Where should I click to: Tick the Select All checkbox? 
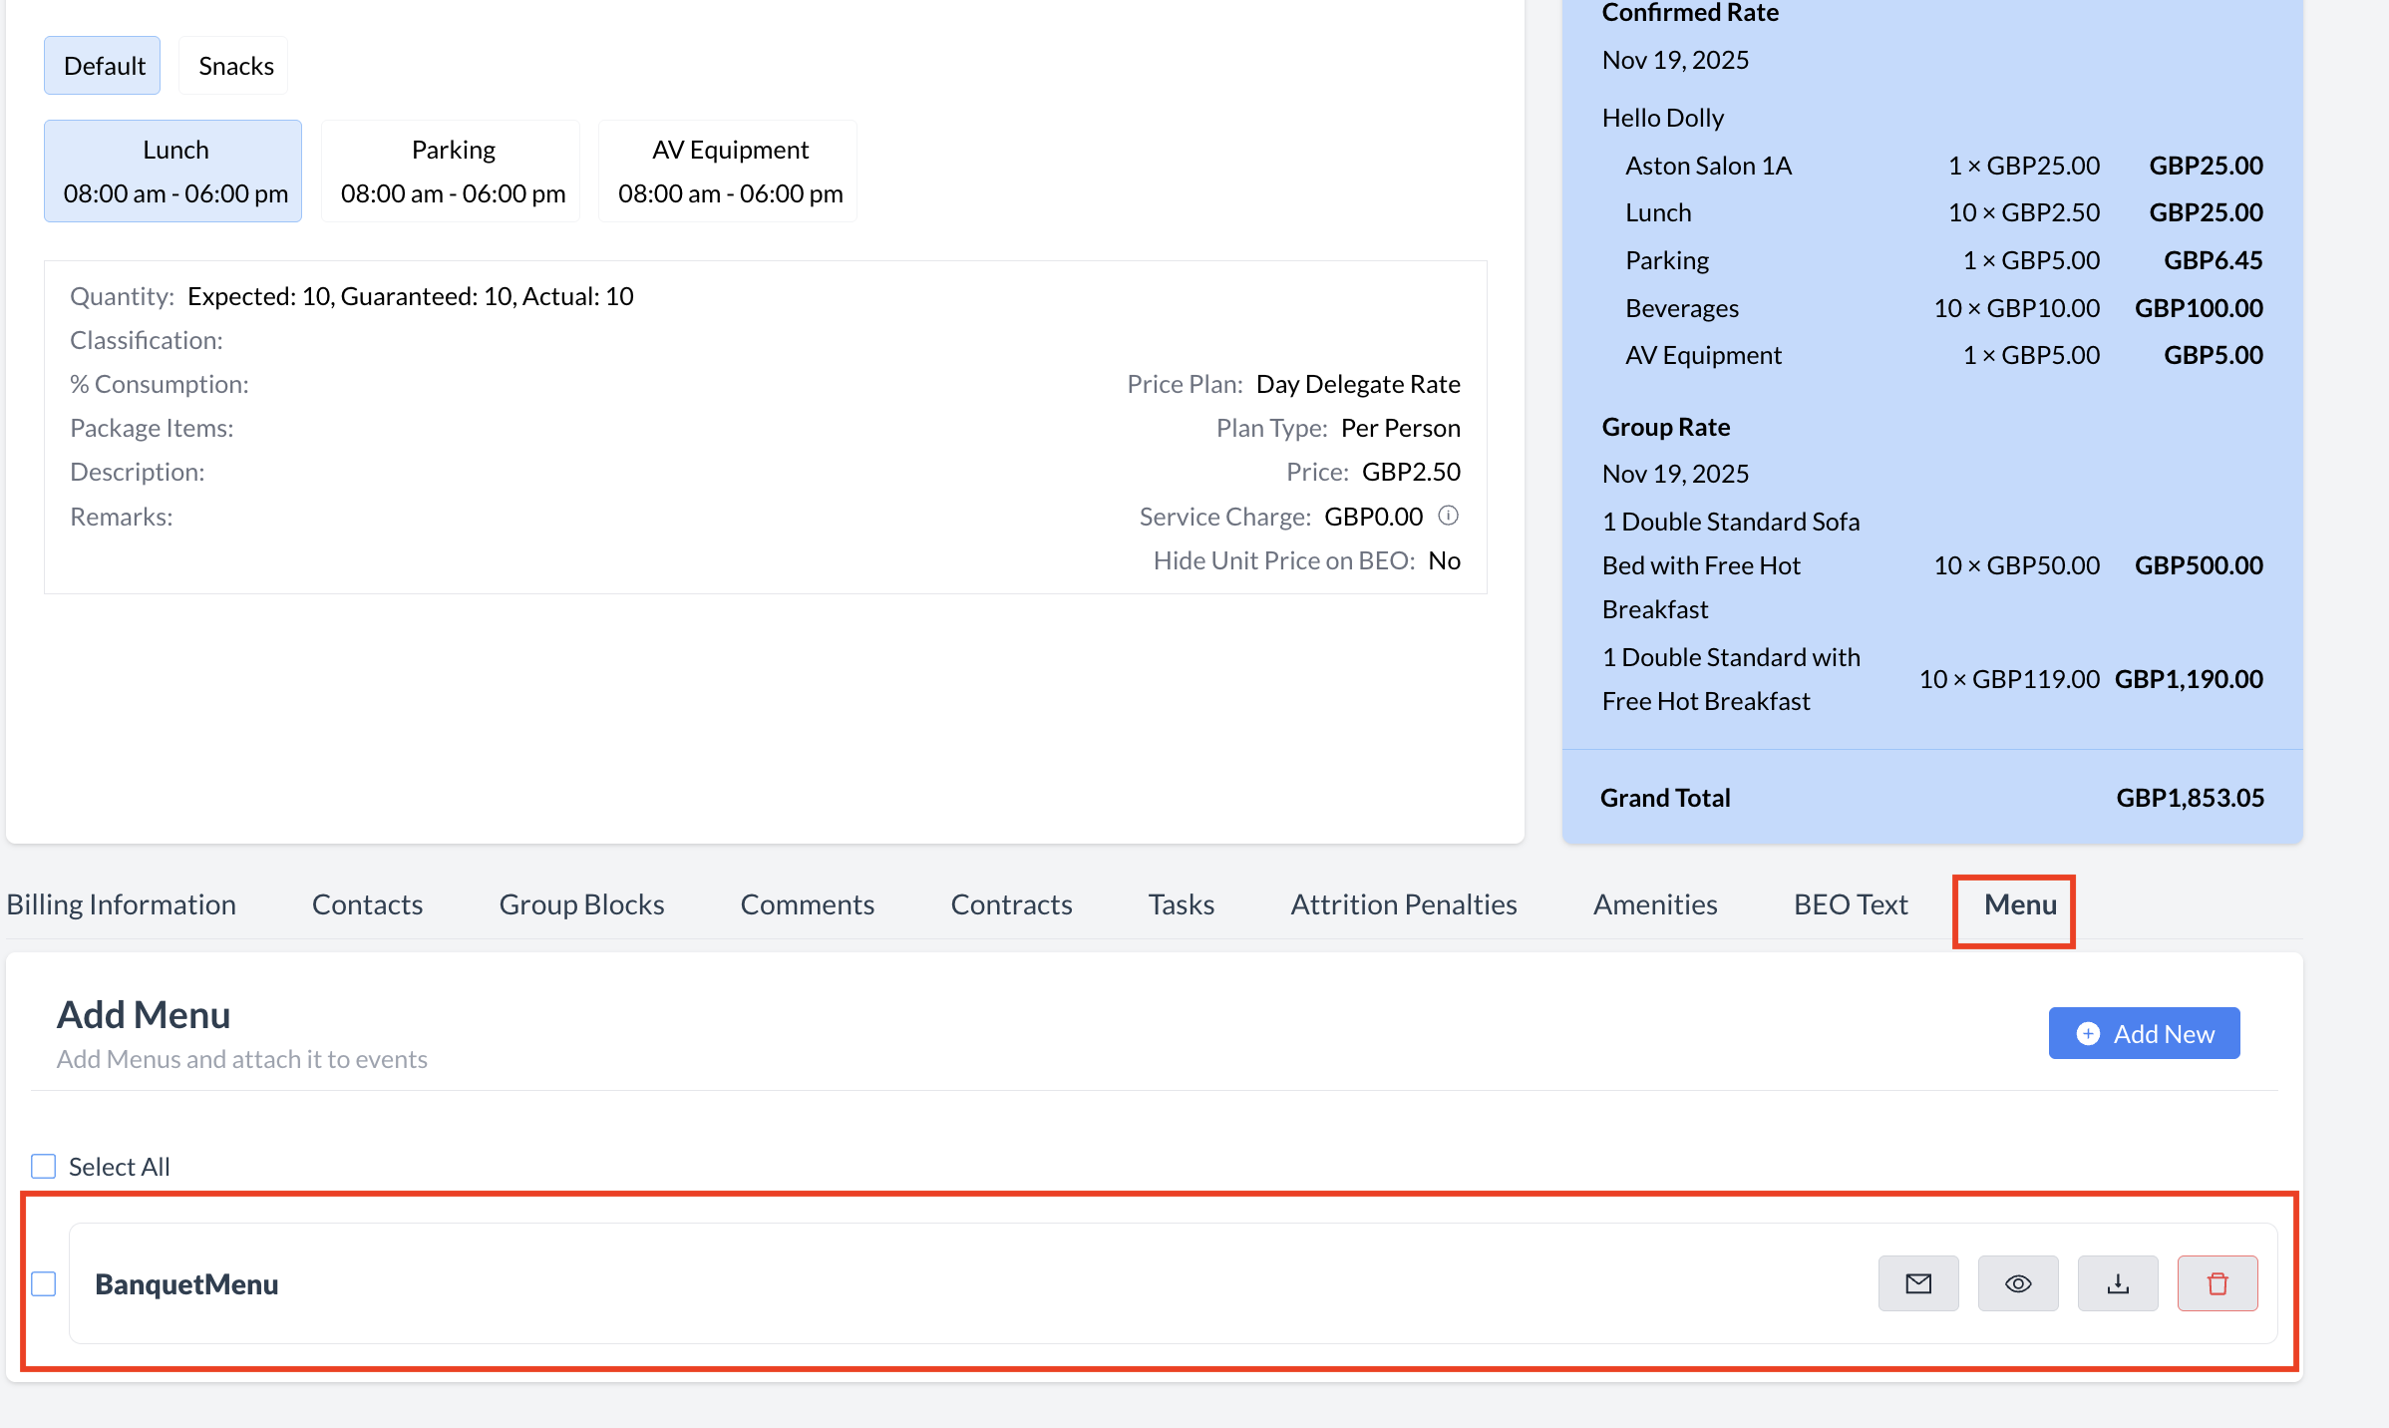[44, 1166]
